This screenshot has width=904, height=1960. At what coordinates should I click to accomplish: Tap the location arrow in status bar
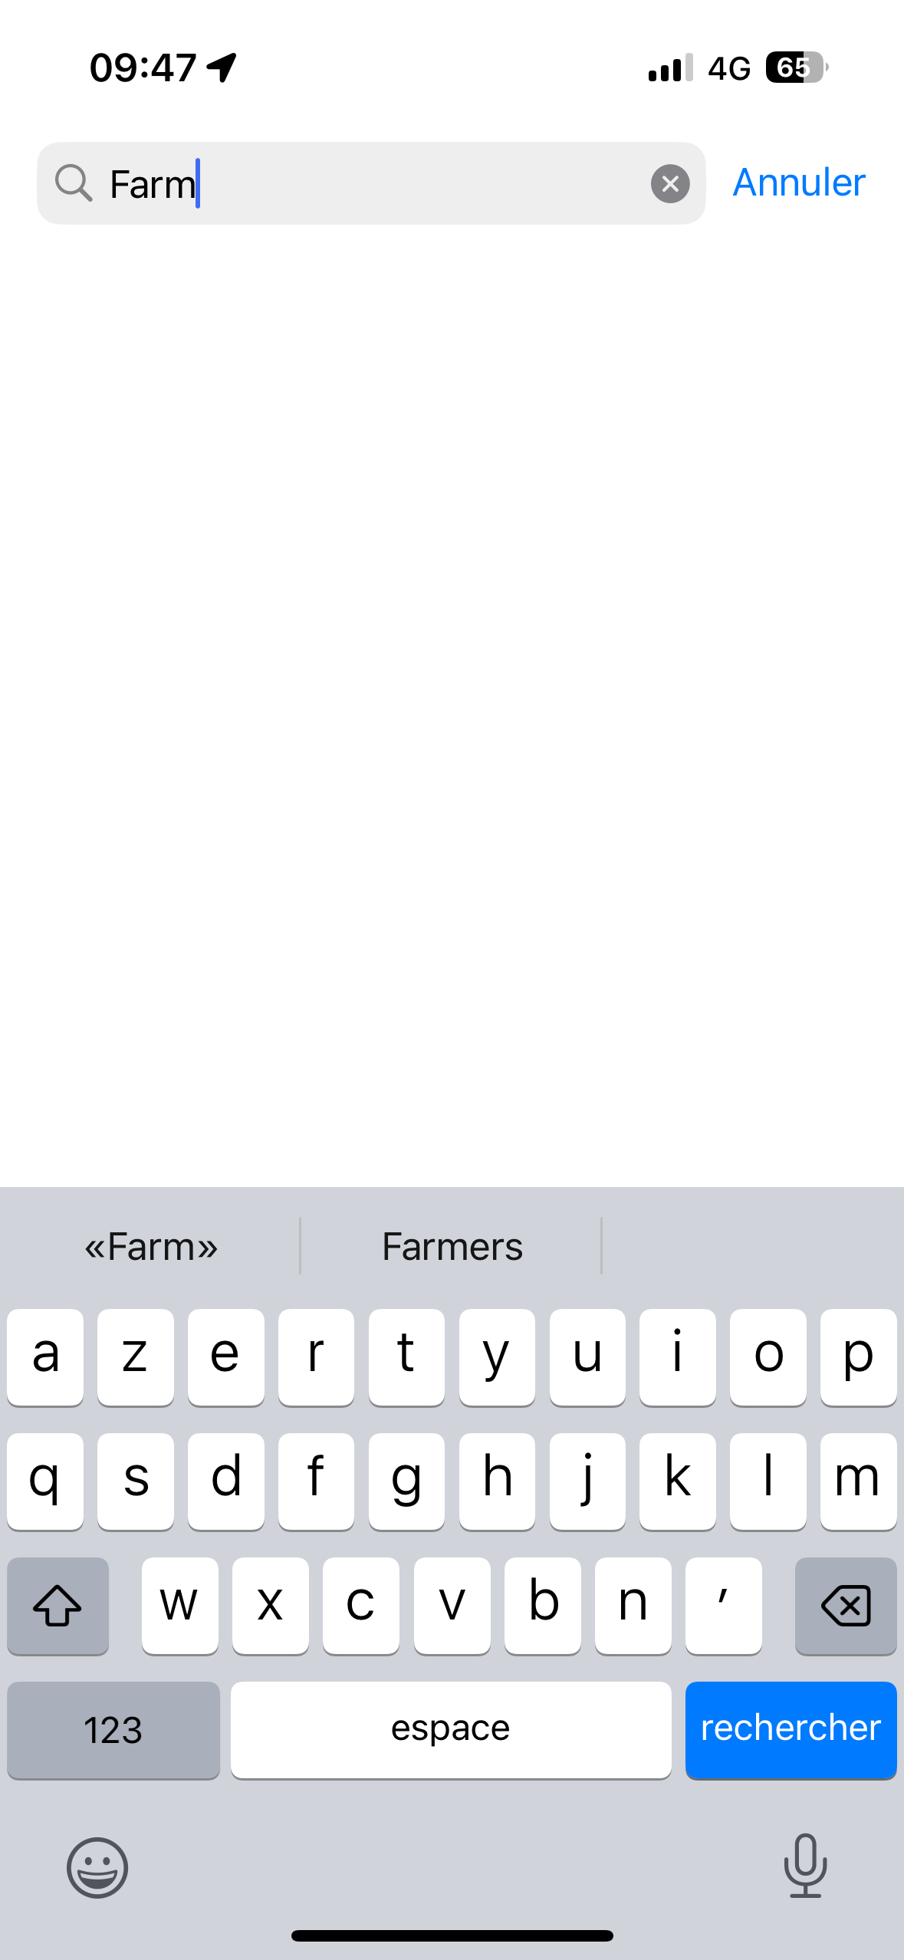pos(222,67)
